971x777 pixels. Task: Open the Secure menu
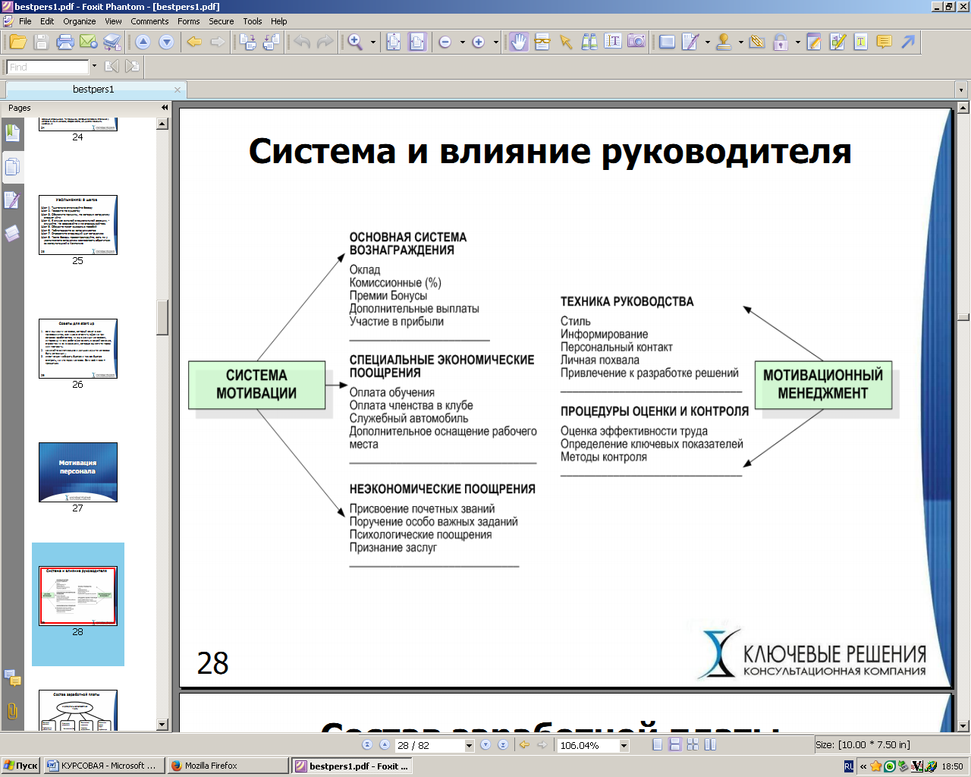click(222, 21)
